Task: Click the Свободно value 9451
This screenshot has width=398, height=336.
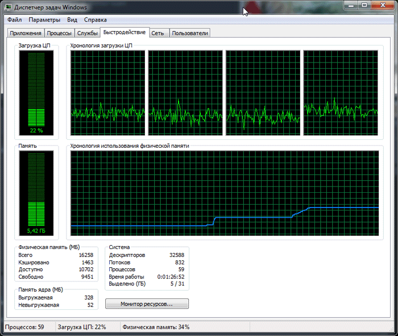Action: 88,277
